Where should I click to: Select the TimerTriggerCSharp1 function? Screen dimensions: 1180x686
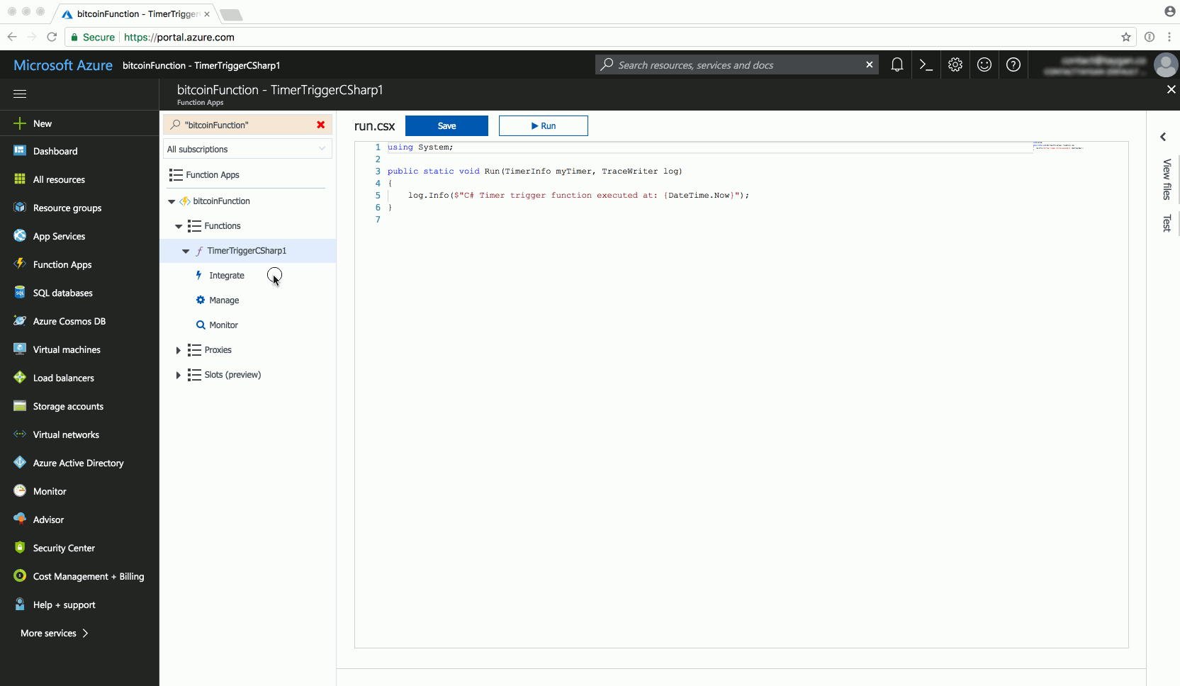247,251
